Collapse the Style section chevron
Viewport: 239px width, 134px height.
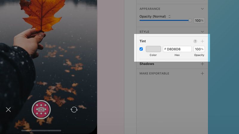(x=202, y=32)
